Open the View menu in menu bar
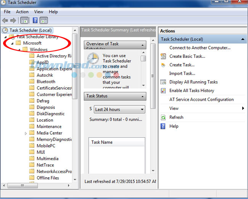This screenshot has height=199, width=248. [x=39, y=12]
